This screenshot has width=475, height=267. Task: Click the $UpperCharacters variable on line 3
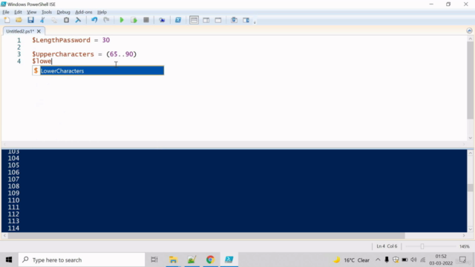[63, 54]
